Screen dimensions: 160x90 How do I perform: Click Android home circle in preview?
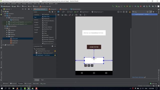(94, 73)
